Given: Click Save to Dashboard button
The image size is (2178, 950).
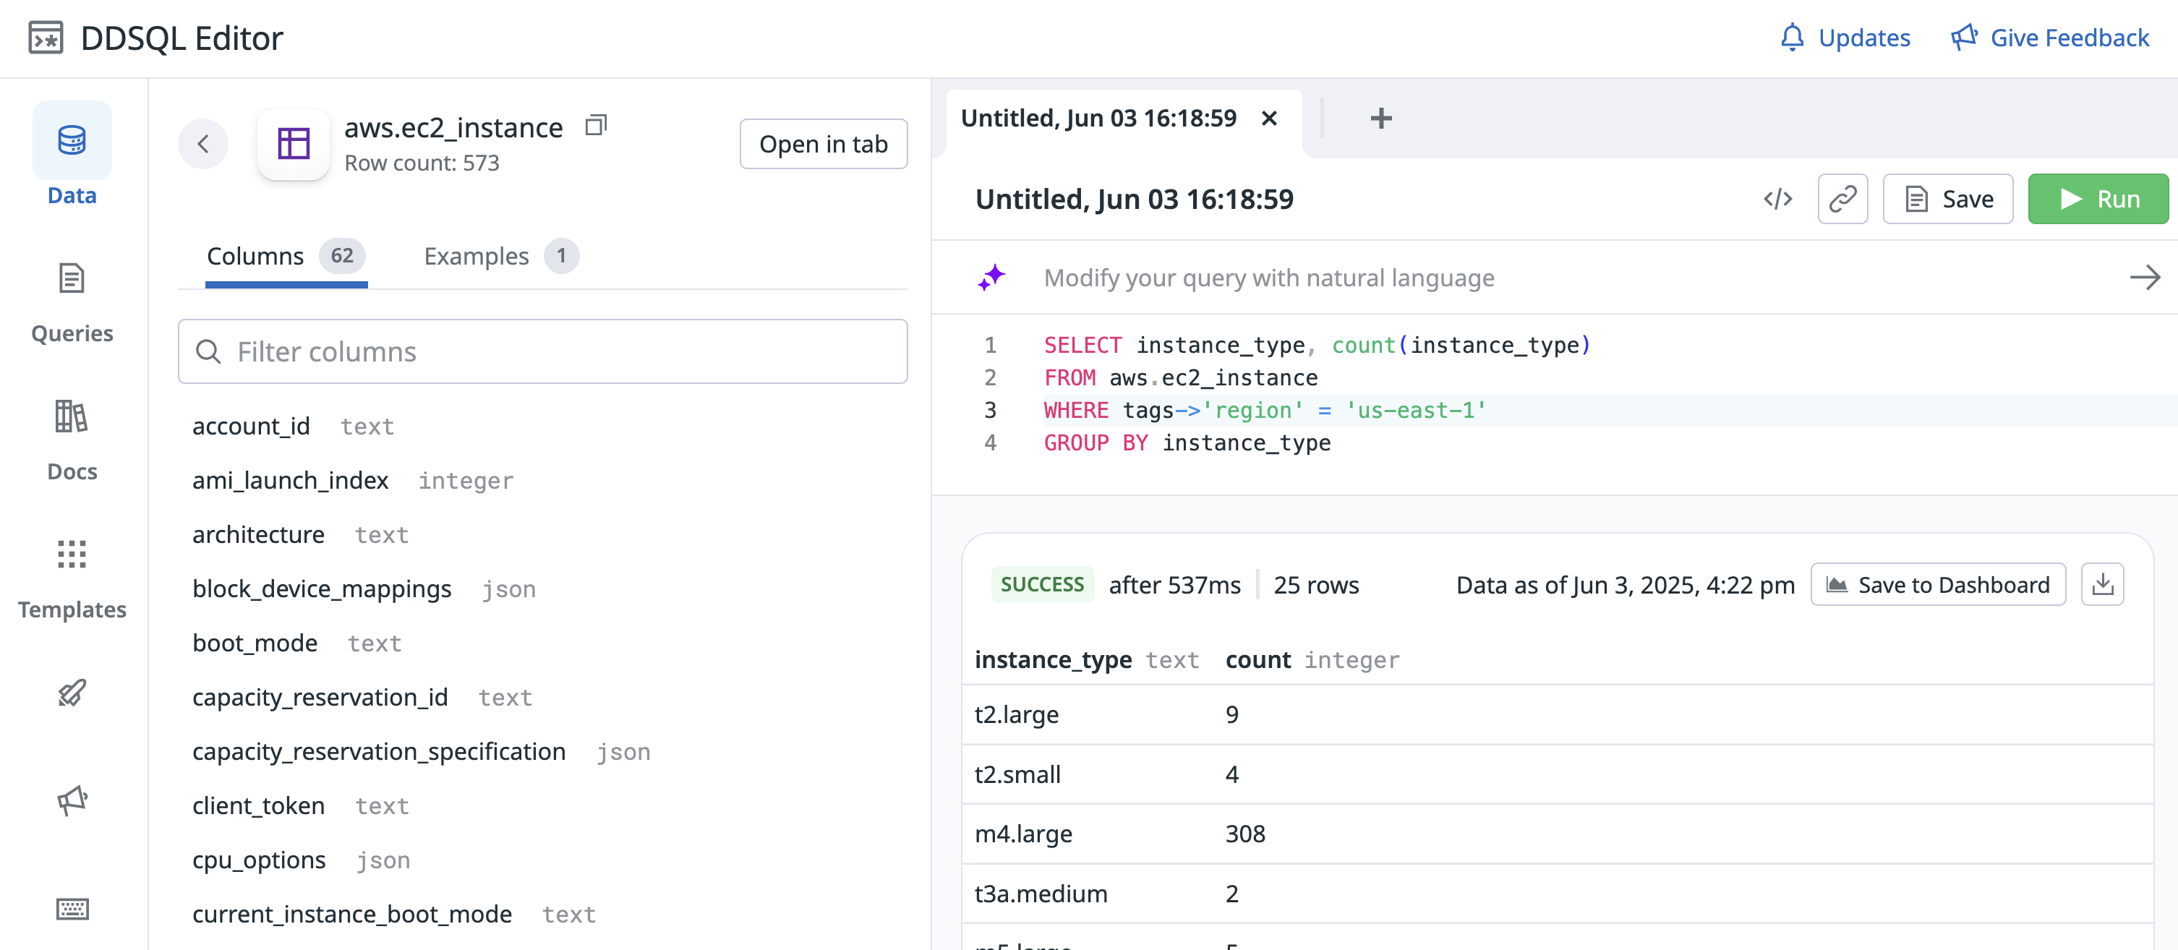Looking at the screenshot, I should [x=1938, y=585].
